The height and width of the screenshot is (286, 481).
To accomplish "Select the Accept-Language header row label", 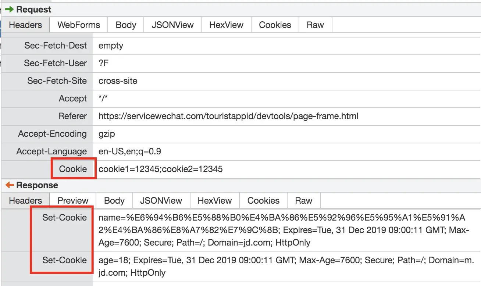I will click(51, 151).
